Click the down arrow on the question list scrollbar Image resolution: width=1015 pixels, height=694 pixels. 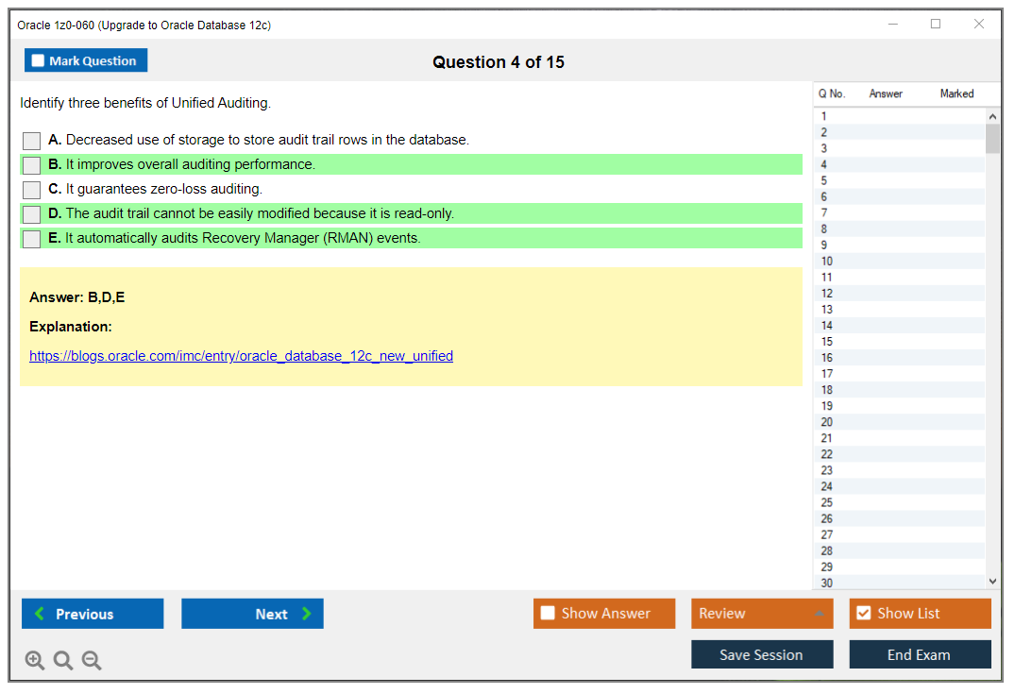992,581
